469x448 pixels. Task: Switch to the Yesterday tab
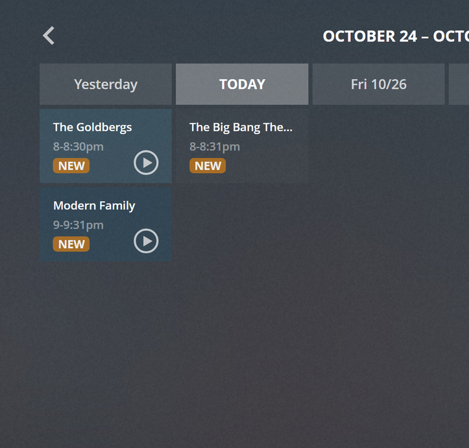coord(106,84)
